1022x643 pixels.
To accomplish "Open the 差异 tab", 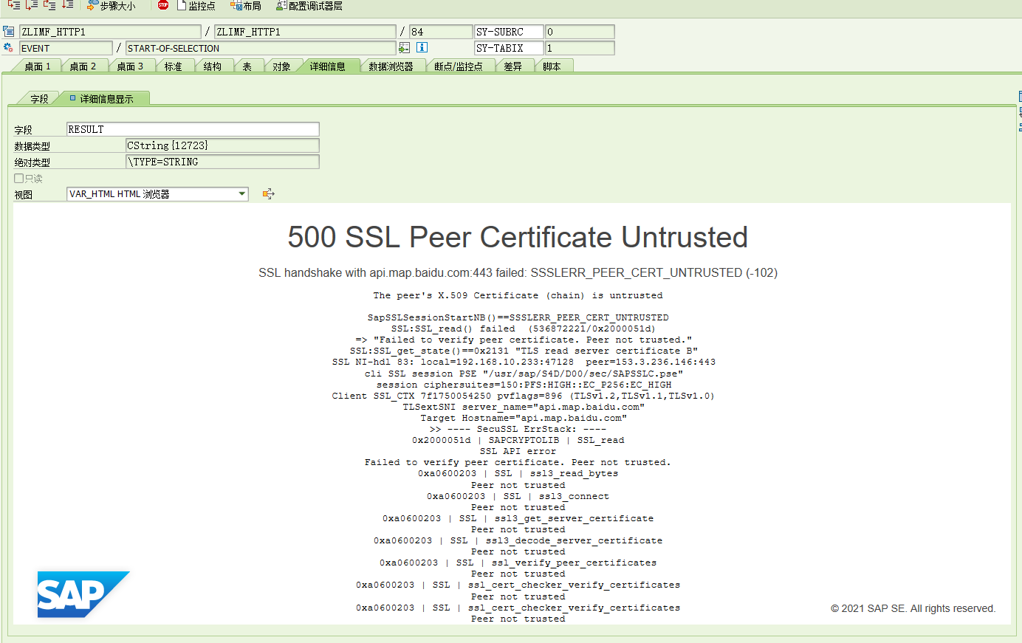I will coord(513,66).
